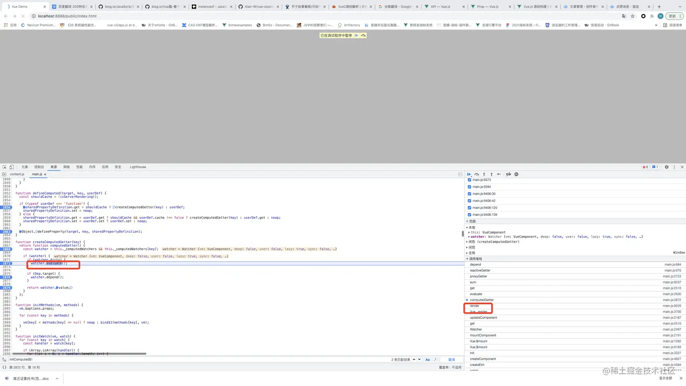Viewport: 686px width, 386px height.
Task: Switch to content.js source tab
Action: click(x=17, y=174)
